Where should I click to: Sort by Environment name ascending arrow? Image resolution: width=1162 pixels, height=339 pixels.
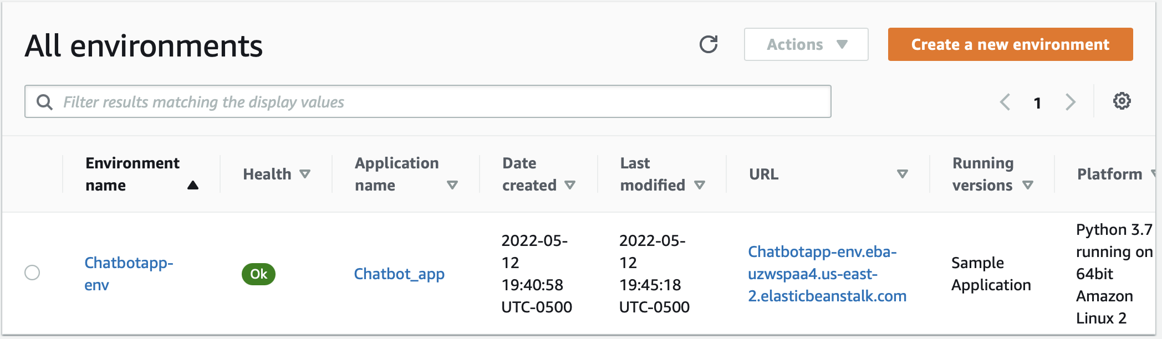[192, 185]
